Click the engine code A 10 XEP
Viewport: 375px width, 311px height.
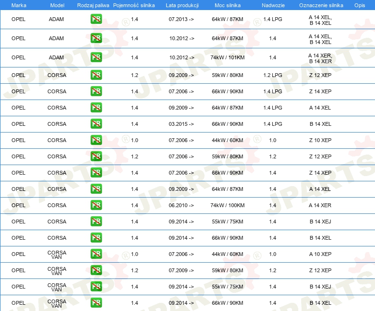pos(320,254)
